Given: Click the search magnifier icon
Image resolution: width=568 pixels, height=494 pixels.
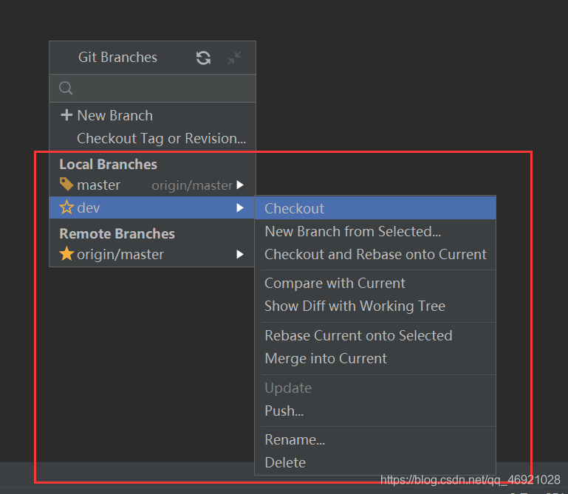Looking at the screenshot, I should pos(66,89).
